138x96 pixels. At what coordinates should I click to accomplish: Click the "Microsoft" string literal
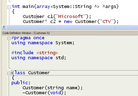click(71, 16)
